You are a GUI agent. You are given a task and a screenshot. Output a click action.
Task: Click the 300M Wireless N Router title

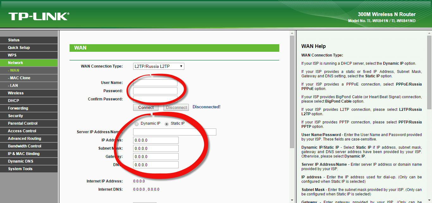point(386,14)
